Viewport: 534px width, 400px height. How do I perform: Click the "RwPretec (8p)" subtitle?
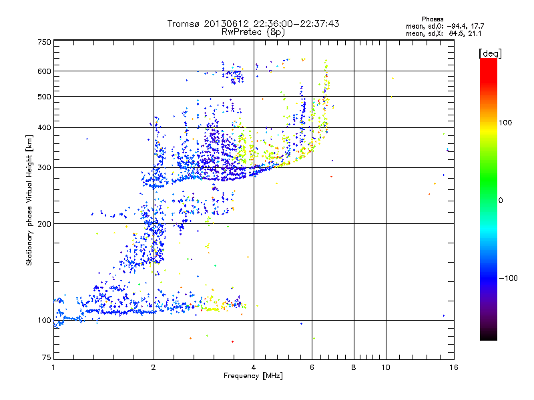coord(253,32)
